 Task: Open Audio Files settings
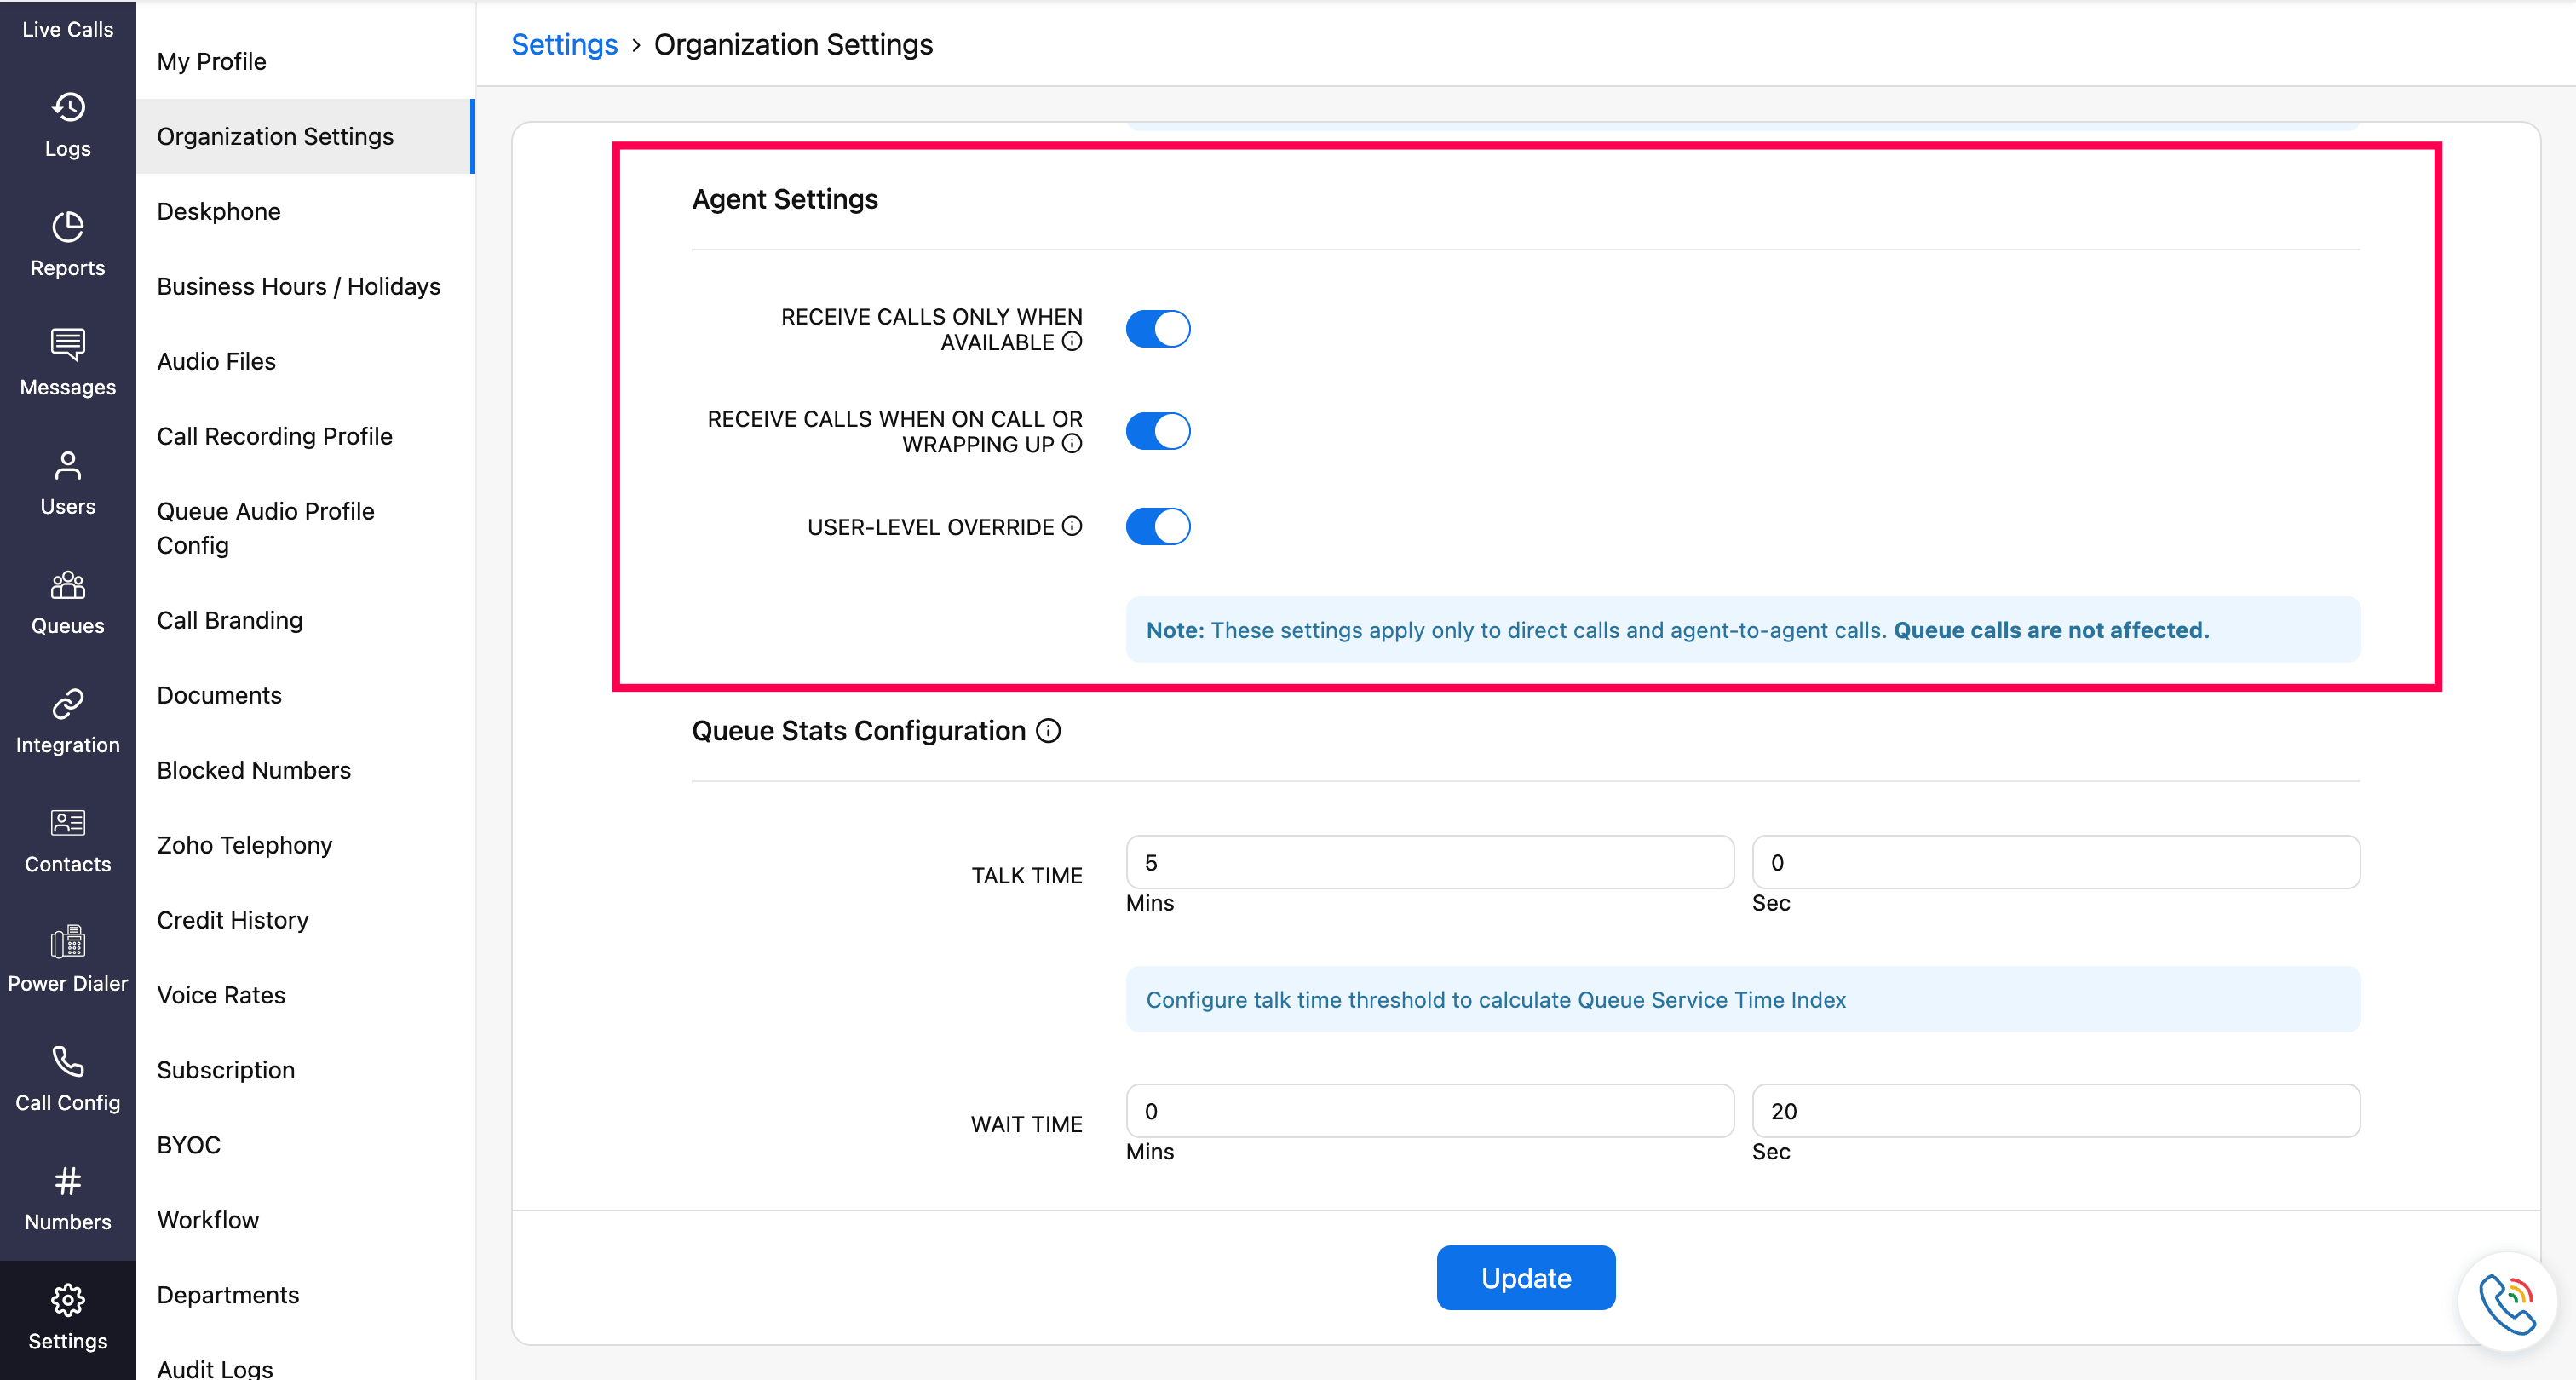[x=217, y=361]
